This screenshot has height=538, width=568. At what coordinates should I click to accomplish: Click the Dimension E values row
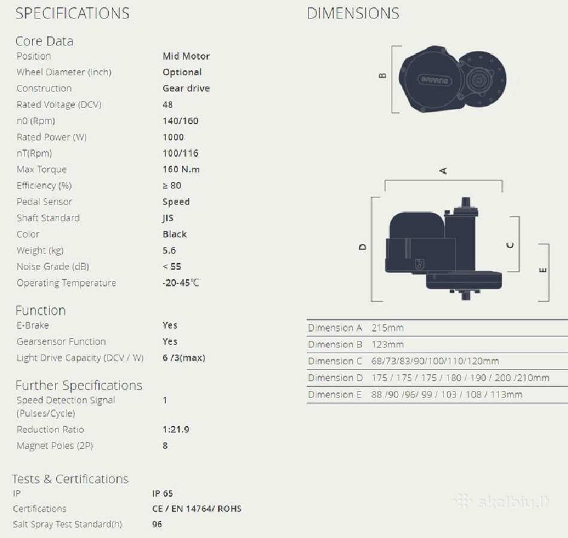click(437, 395)
